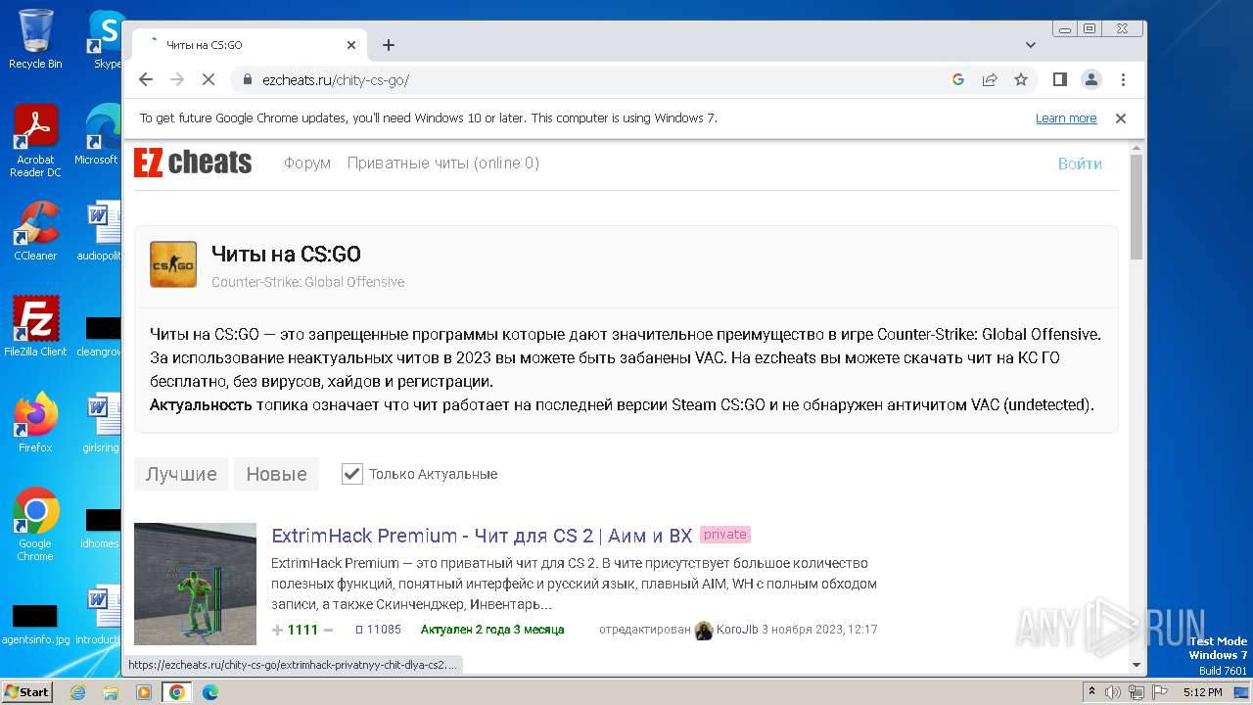Open FileZilla Client desktop icon
The height and width of the screenshot is (705, 1253).
(35, 326)
